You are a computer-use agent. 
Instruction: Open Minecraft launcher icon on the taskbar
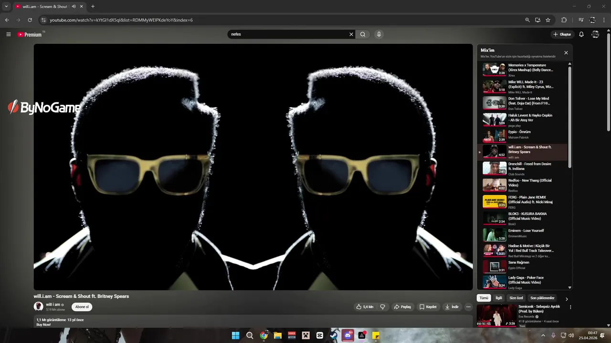pos(305,335)
